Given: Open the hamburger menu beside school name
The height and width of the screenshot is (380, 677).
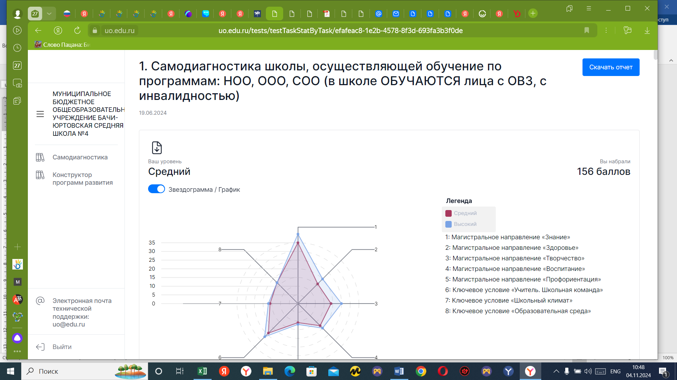Looking at the screenshot, I should click(x=40, y=114).
